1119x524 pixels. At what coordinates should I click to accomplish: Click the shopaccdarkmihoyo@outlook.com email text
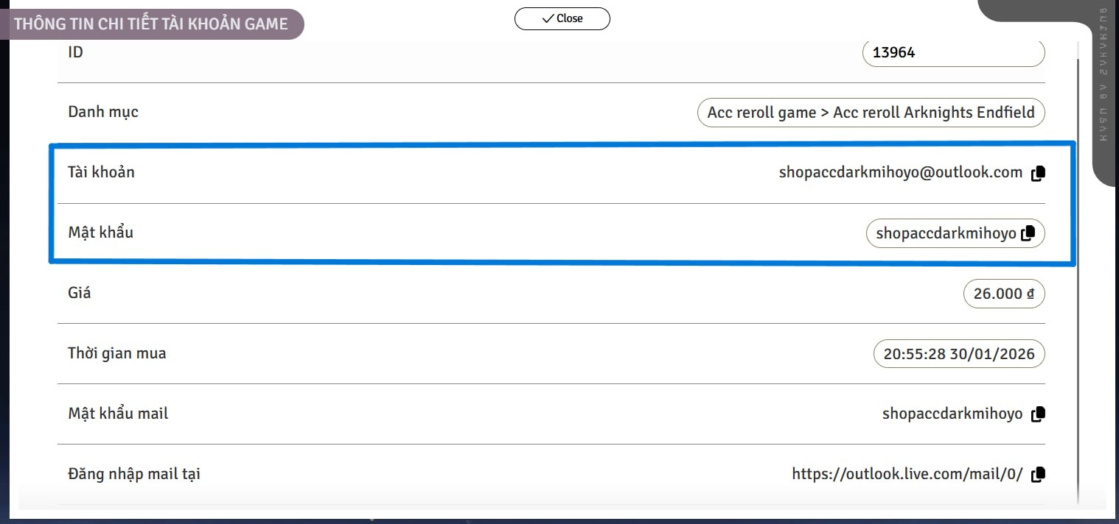pos(900,173)
